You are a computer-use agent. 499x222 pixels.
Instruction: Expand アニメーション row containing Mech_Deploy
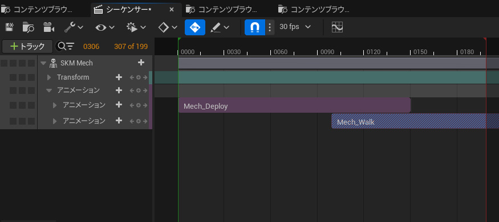click(x=55, y=105)
